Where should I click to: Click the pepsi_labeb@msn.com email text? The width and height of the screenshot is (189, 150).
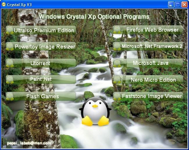(x=29, y=143)
